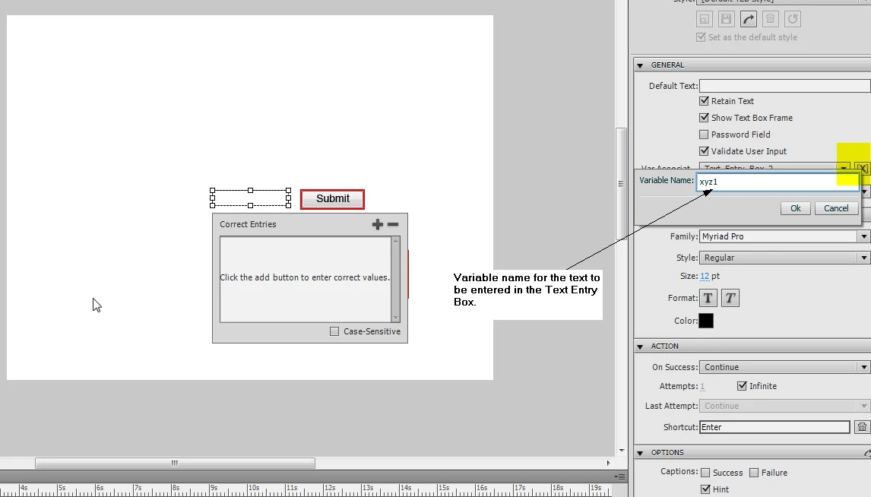This screenshot has height=497, width=871.
Task: Toggle Set as the default style checkbox
Action: tap(701, 37)
